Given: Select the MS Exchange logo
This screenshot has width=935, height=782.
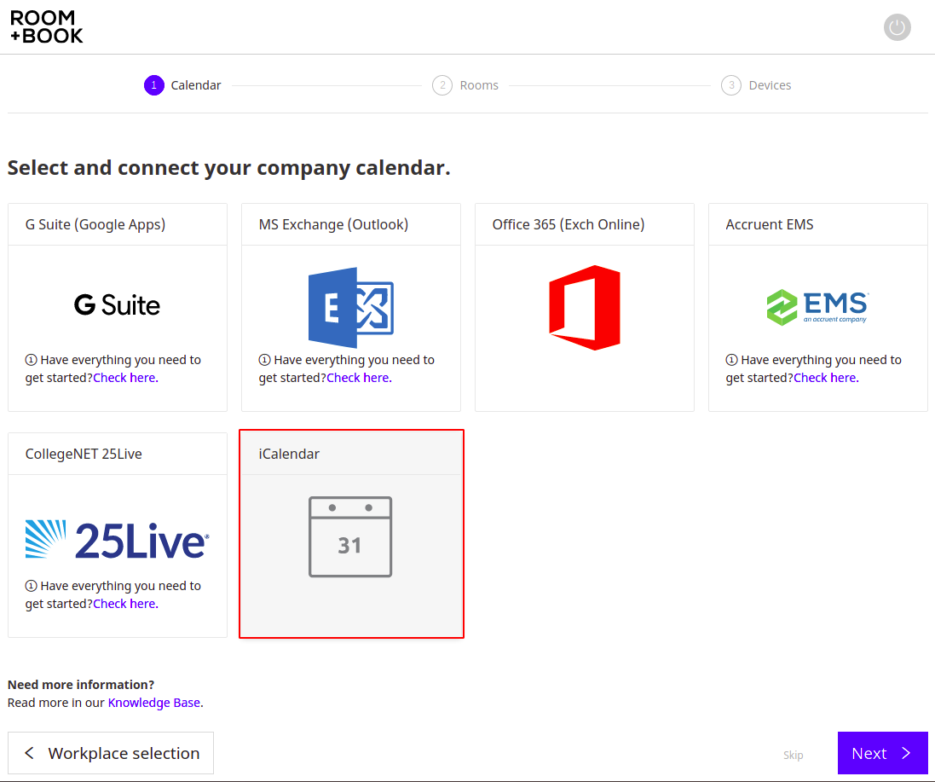Looking at the screenshot, I should tap(351, 308).
